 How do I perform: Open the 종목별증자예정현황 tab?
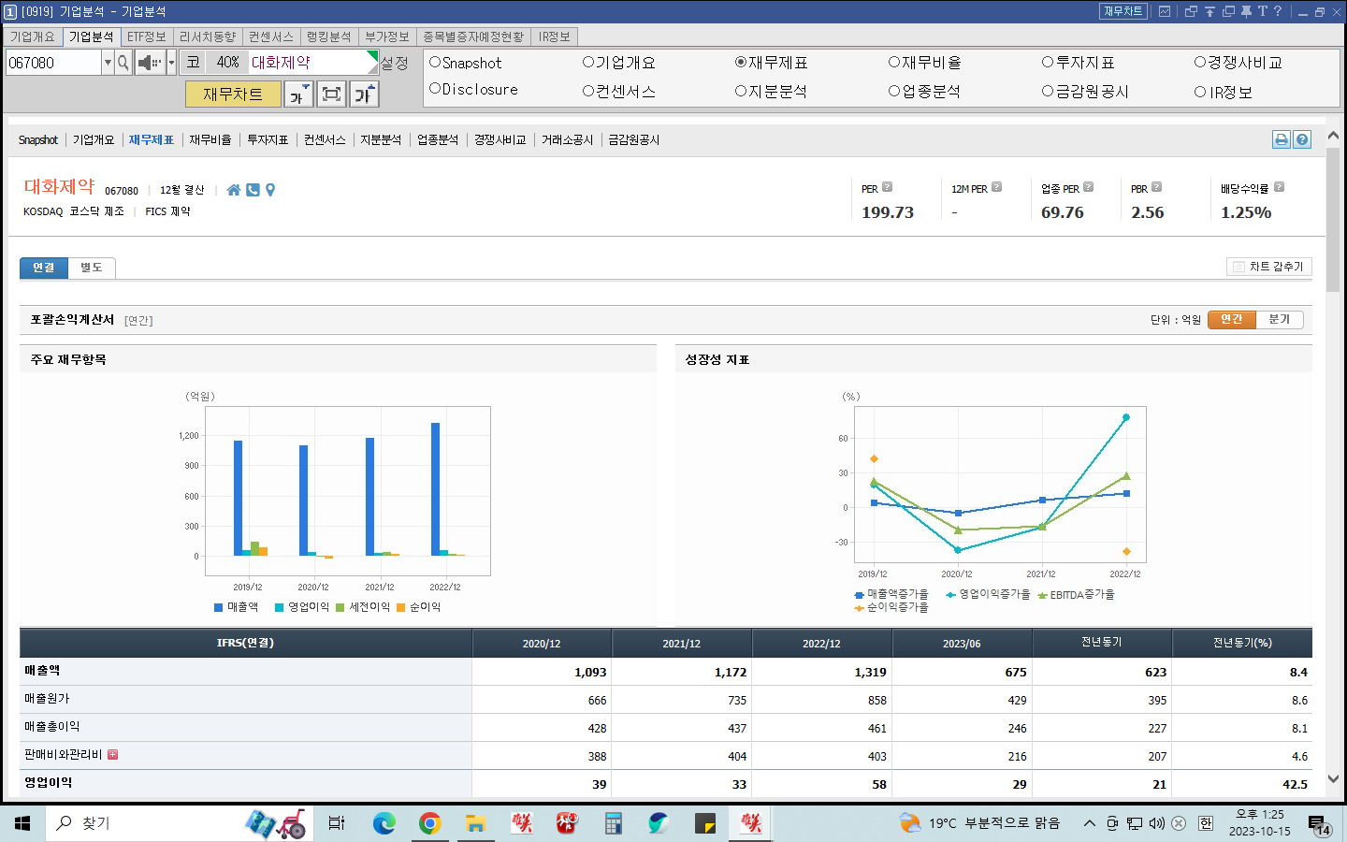click(473, 36)
